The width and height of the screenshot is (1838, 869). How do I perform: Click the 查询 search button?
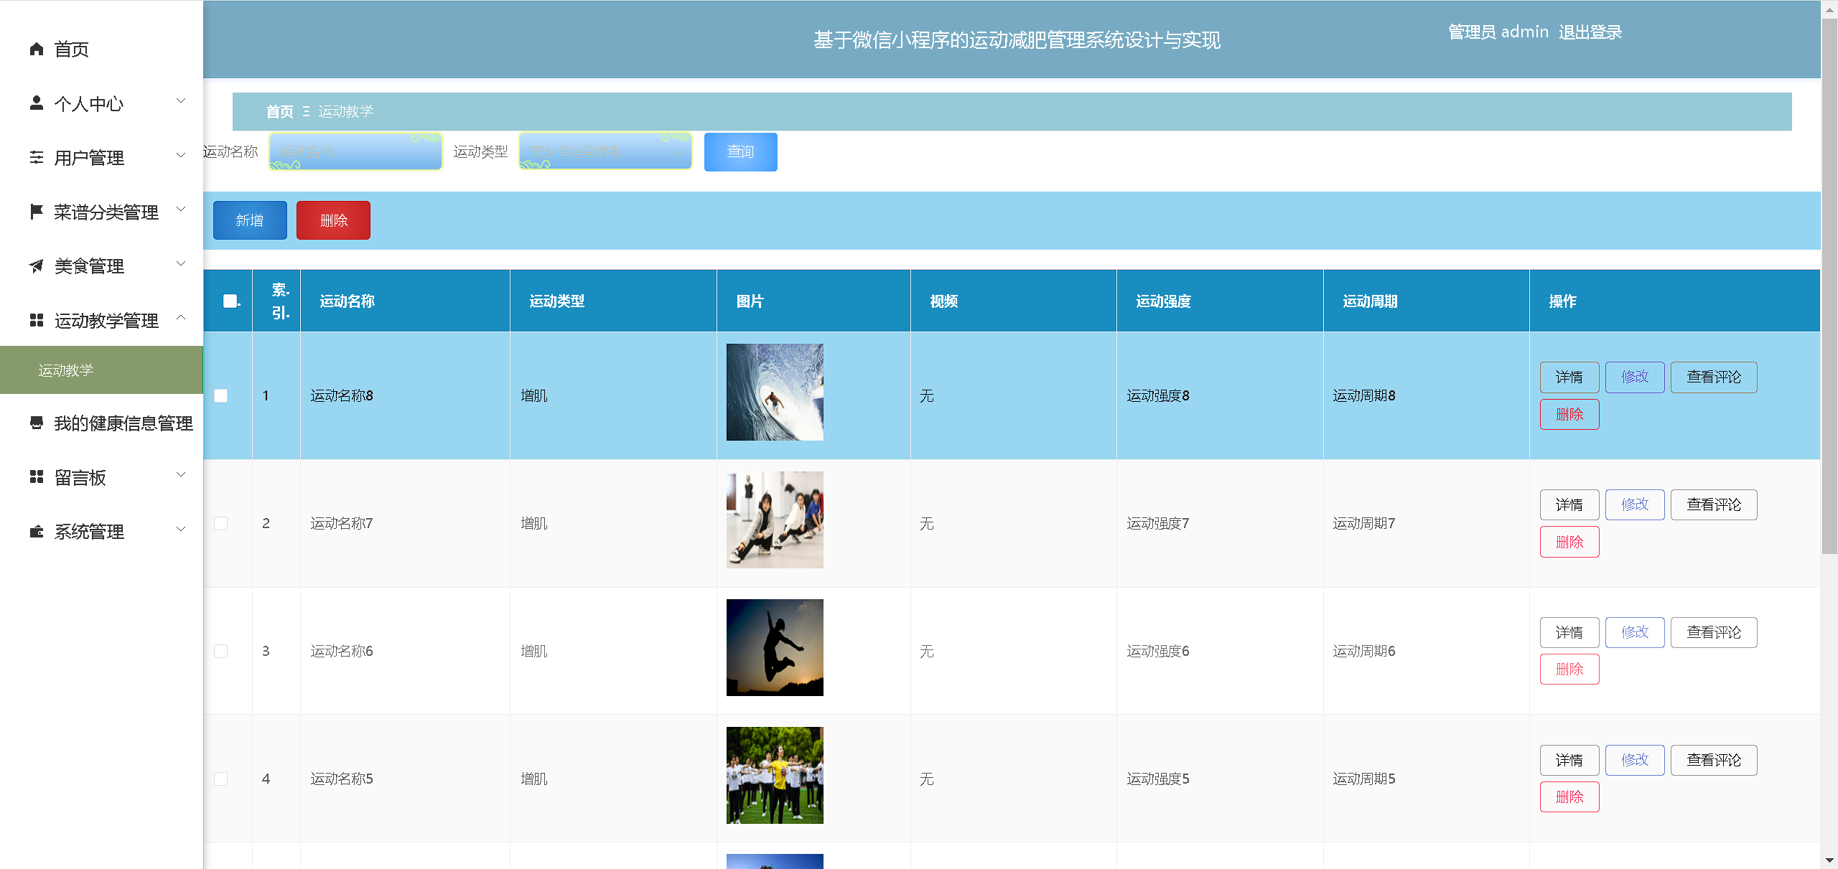(x=740, y=151)
